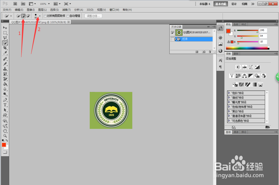Select the Pen tool
Screen dimensions: 279x185
pyautogui.click(x=5, y=100)
